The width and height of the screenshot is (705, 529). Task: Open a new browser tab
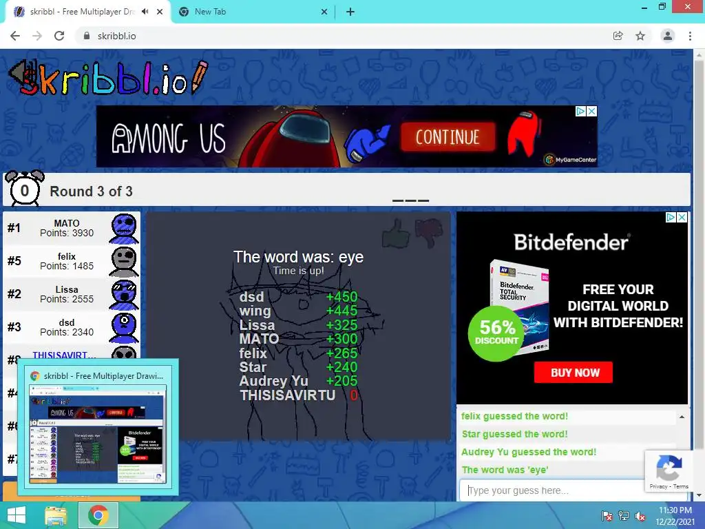tap(350, 12)
